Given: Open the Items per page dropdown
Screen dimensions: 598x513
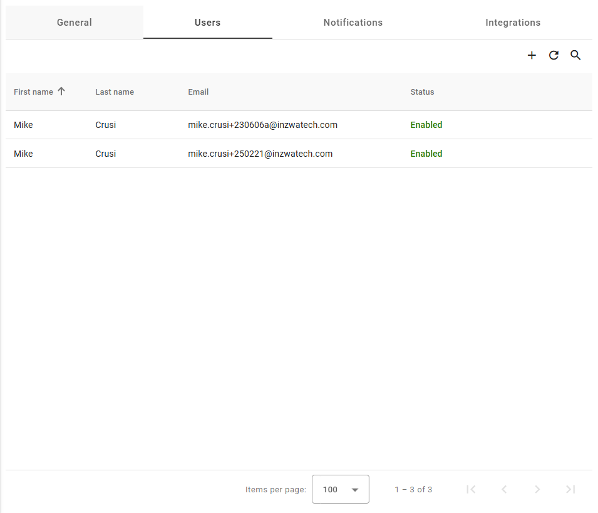Looking at the screenshot, I should click(x=340, y=489).
